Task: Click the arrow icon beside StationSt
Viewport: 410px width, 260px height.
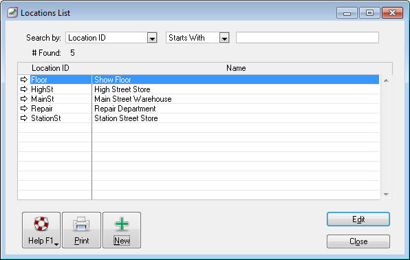Action: [24, 118]
